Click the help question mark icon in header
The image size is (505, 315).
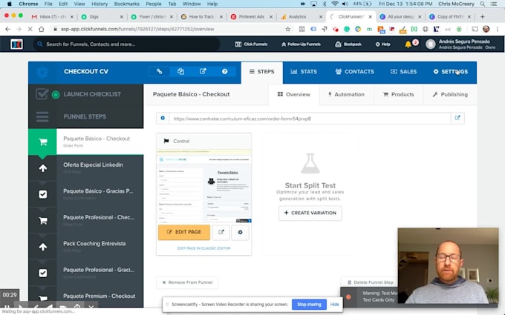click(224, 71)
